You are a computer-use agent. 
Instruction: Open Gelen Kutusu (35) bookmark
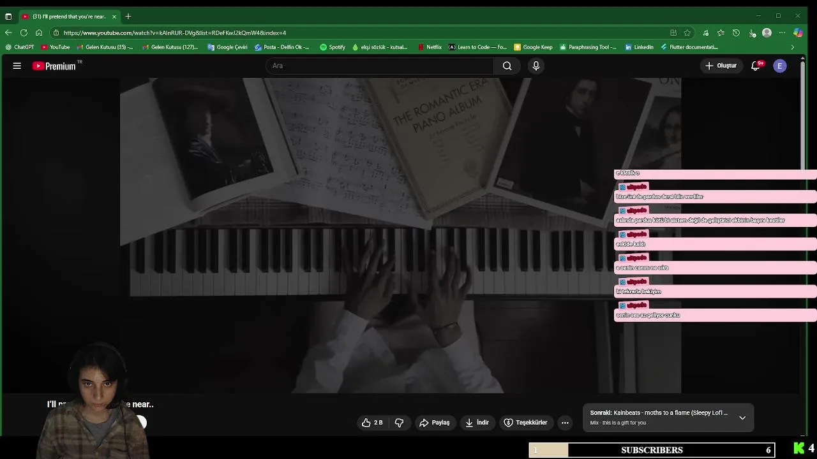point(105,47)
